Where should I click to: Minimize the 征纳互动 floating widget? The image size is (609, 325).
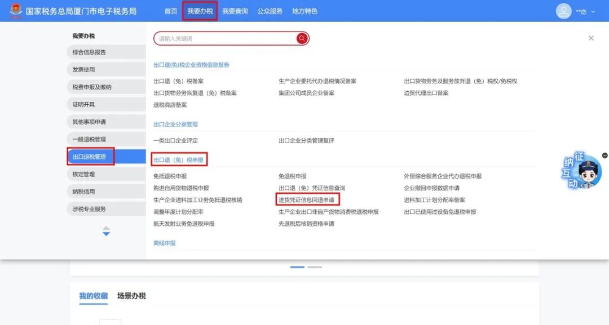pos(604,155)
